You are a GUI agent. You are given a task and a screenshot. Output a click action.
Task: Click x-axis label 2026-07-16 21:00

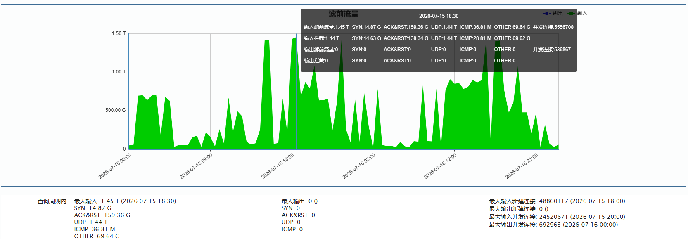(521, 166)
